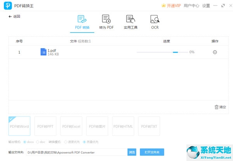Click the 1.pdf file name
The width and height of the screenshot is (233, 161).
52,51
